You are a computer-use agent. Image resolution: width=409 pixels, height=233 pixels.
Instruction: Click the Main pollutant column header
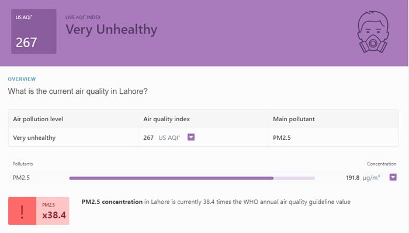point(294,119)
